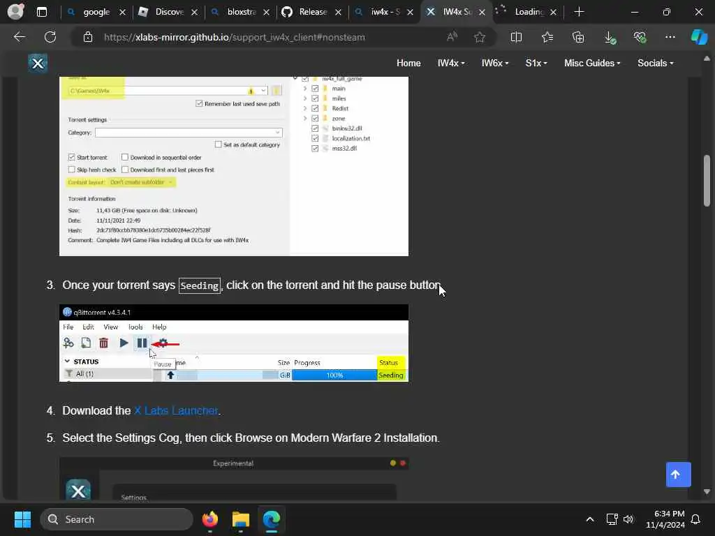Click the page vertical scrollbar thumb
This screenshot has height=536, width=715.
(707, 181)
